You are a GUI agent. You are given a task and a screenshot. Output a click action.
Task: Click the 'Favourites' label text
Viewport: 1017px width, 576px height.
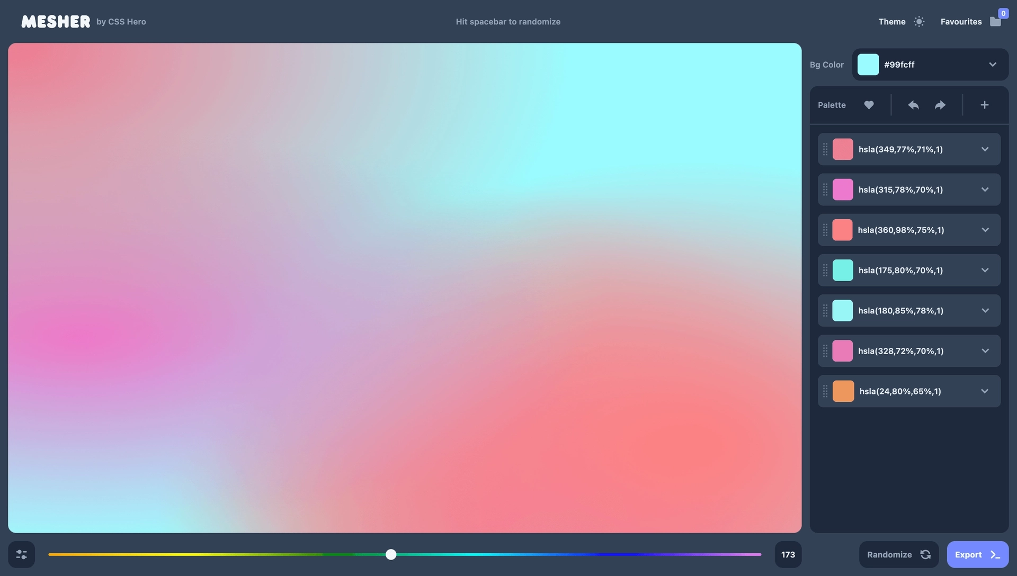coord(961,22)
